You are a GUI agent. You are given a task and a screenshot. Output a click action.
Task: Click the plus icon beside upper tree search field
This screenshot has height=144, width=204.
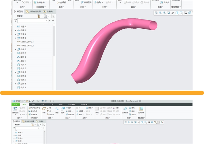tap(53, 21)
